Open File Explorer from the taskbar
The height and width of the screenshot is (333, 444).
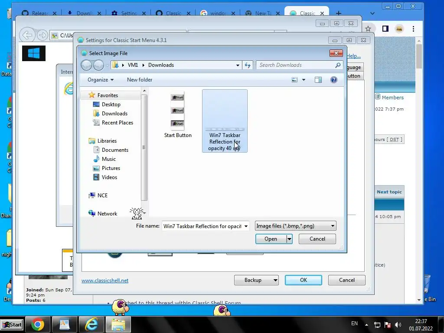pyautogui.click(x=118, y=324)
